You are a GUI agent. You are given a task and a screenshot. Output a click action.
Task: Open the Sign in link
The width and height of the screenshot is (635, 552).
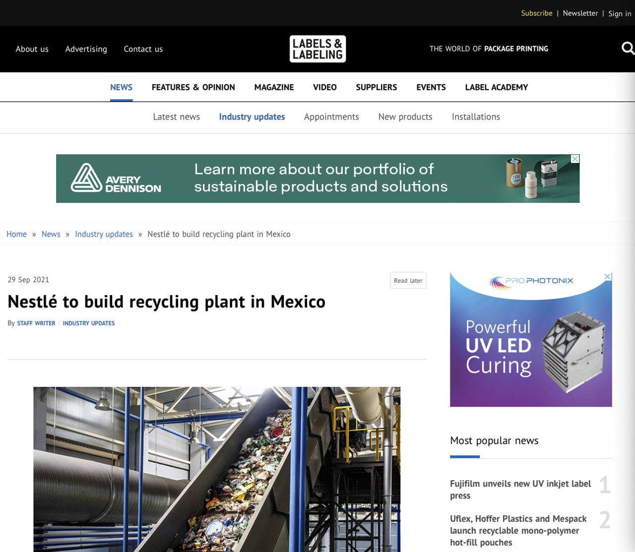pyautogui.click(x=619, y=13)
